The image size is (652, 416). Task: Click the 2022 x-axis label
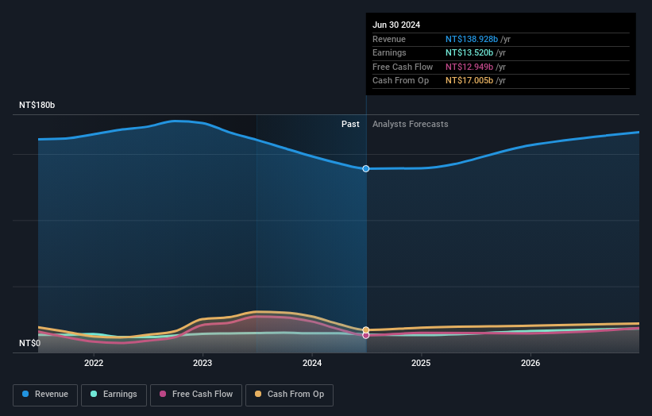pyautogui.click(x=94, y=363)
